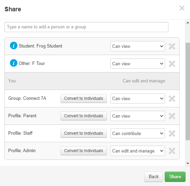This screenshot has height=186, width=190.
Task: Change Profile: Staff 'Can contribute' permission
Action: pyautogui.click(x=137, y=133)
